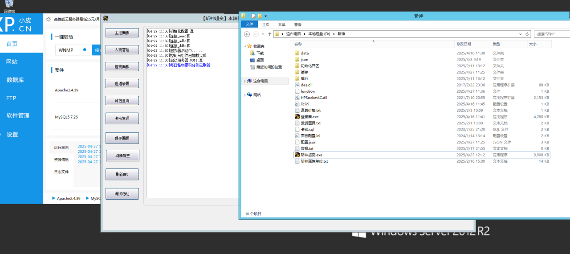This screenshot has height=254, width=570.
Task: Expand the 网络 tree node
Action: click(244, 95)
